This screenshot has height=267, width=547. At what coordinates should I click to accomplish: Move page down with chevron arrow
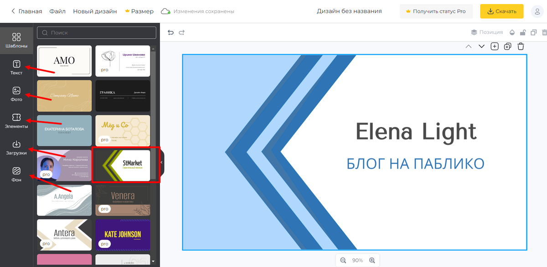click(481, 46)
